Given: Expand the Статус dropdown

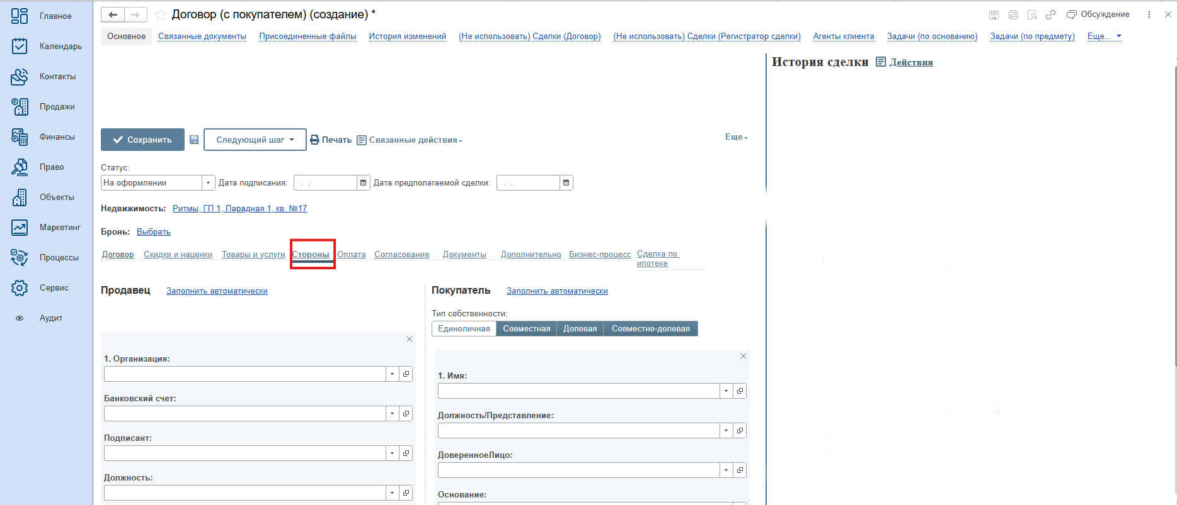Looking at the screenshot, I should [208, 183].
